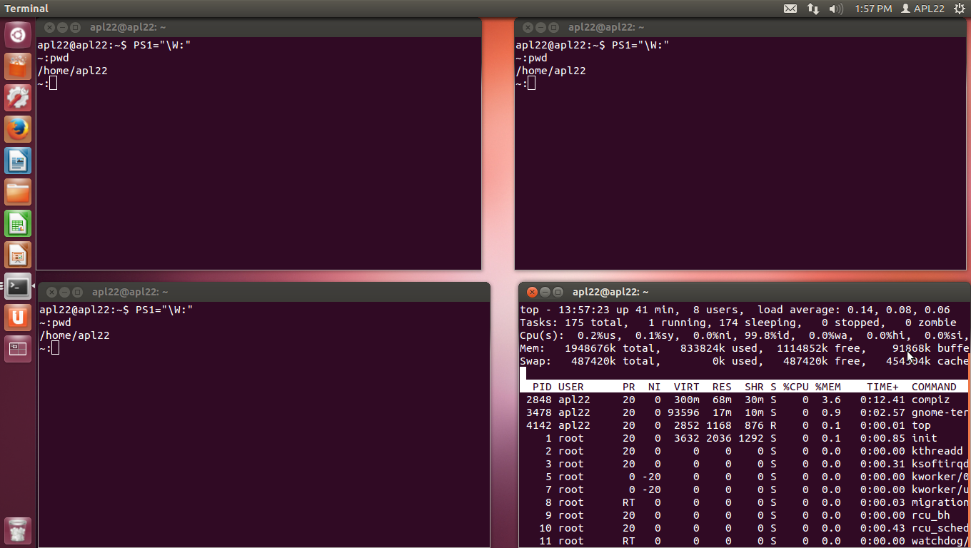Open Ubuntu One from the launcher

click(18, 318)
